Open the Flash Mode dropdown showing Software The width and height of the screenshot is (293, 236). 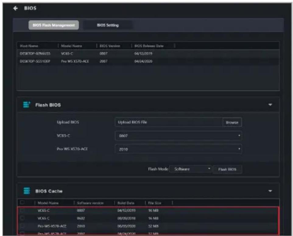click(190, 169)
